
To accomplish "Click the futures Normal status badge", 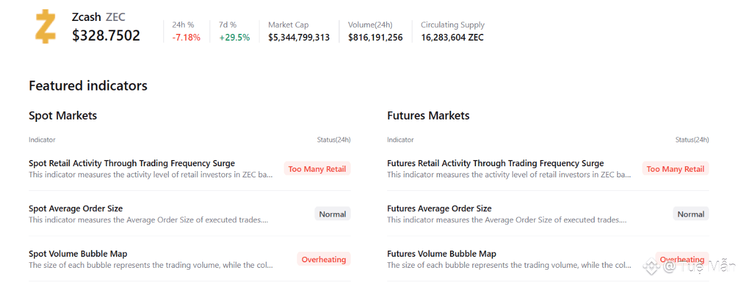I will 690,214.
